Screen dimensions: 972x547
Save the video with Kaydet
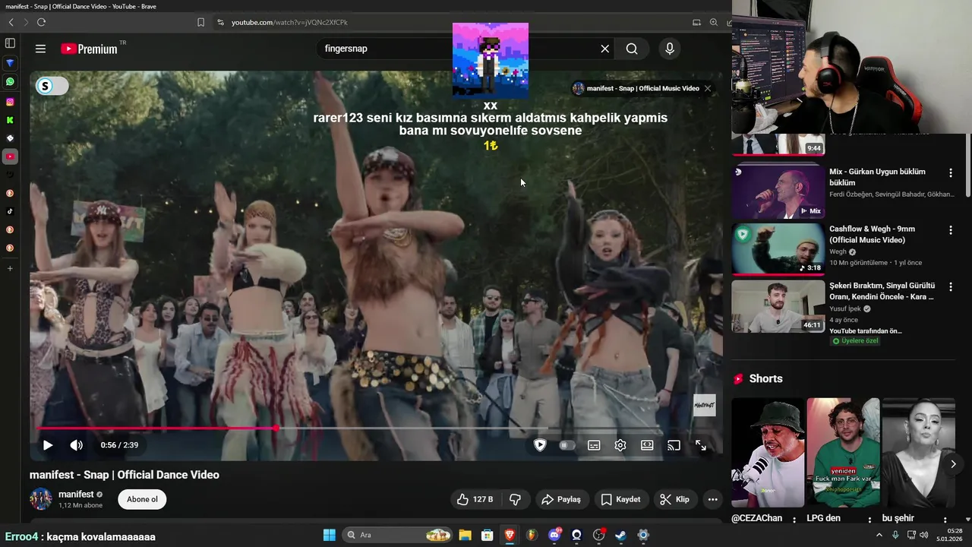(x=621, y=499)
